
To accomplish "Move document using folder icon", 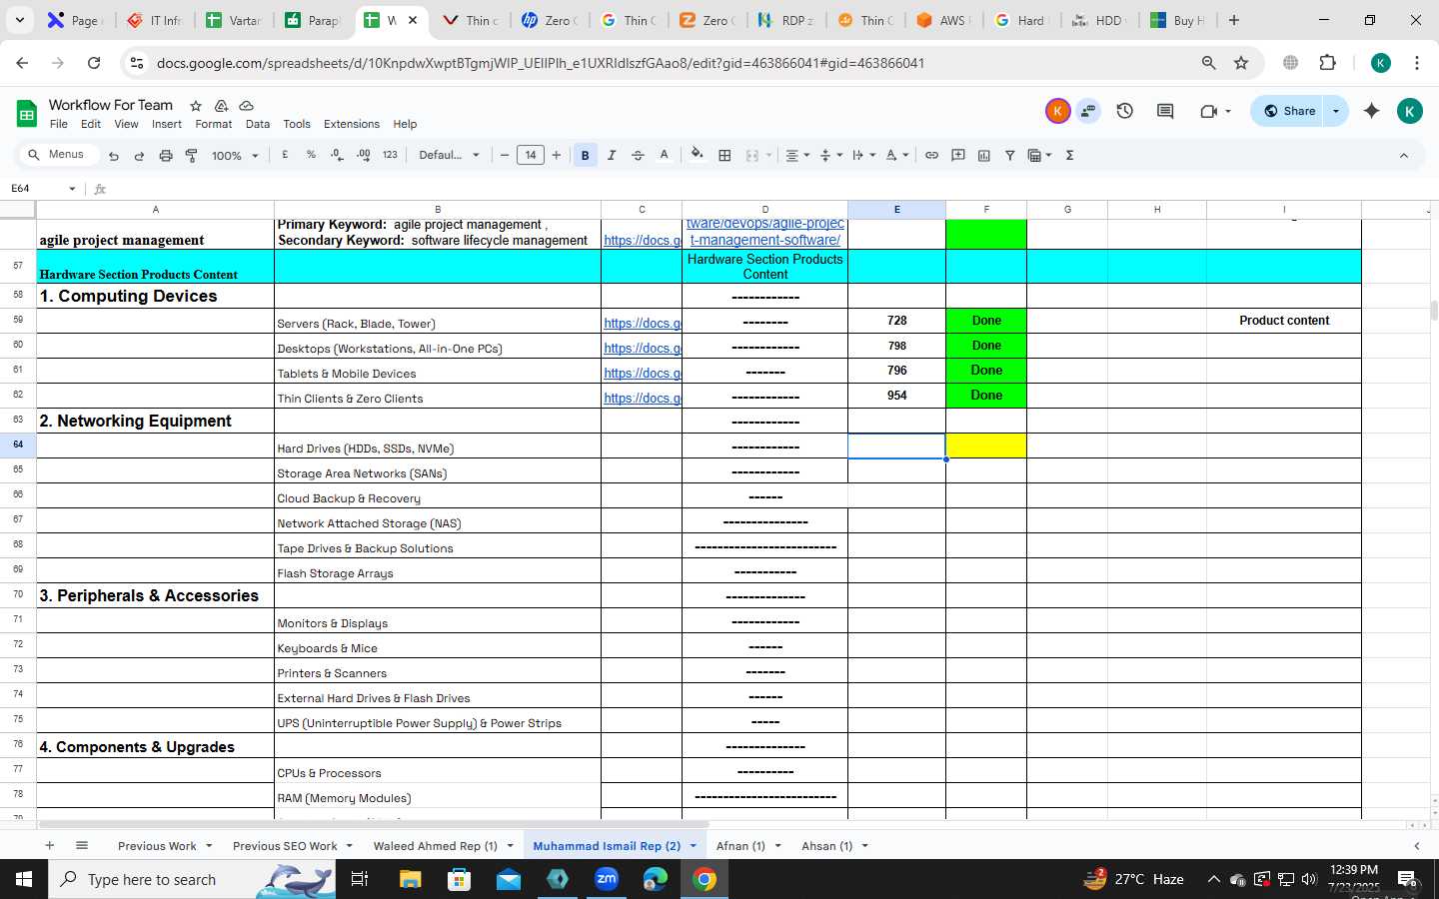I will (x=221, y=105).
